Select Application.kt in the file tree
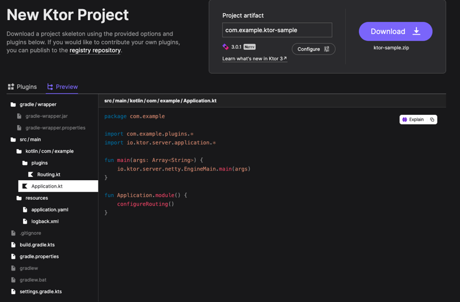 tap(58, 186)
